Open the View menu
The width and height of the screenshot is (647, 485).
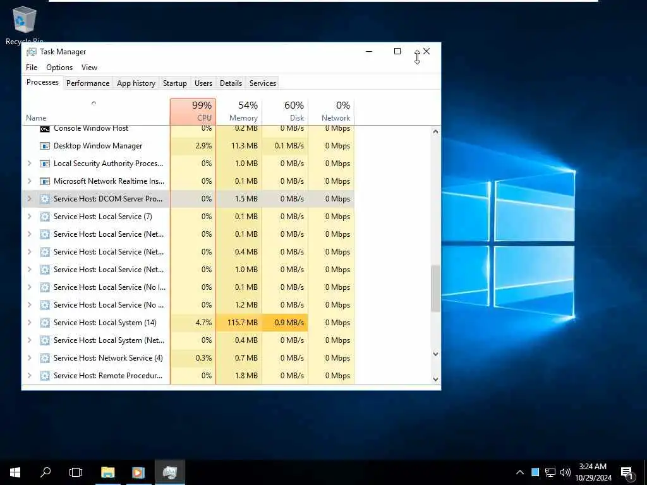click(x=89, y=68)
